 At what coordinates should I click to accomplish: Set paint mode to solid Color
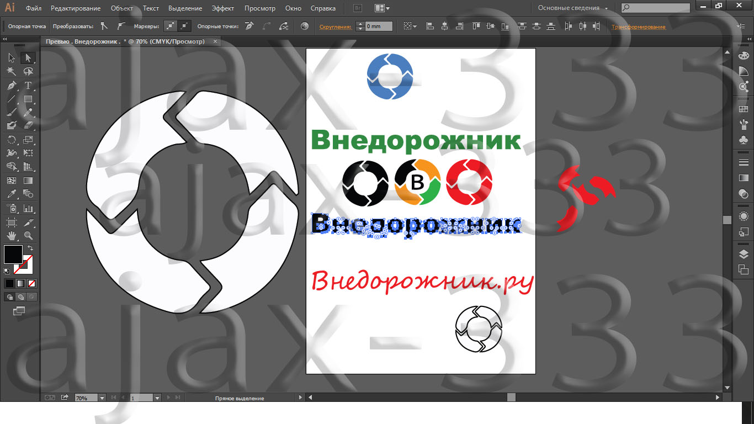click(x=9, y=283)
